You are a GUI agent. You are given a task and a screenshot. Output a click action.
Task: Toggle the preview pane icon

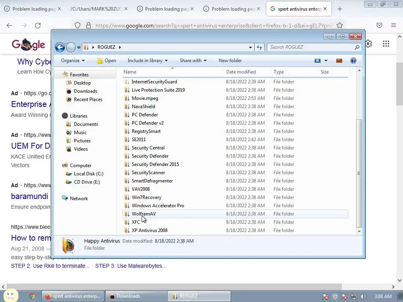(339, 61)
